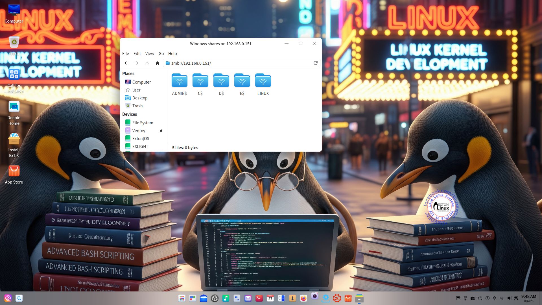The height and width of the screenshot is (305, 542).
Task: Open the calendar showing 27
Action: 270,298
